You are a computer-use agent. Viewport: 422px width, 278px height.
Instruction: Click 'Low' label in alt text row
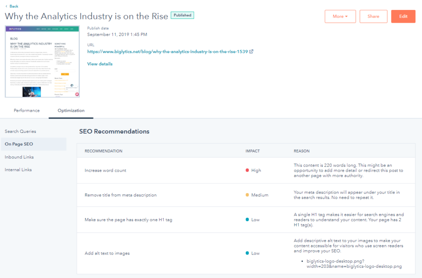(x=256, y=253)
